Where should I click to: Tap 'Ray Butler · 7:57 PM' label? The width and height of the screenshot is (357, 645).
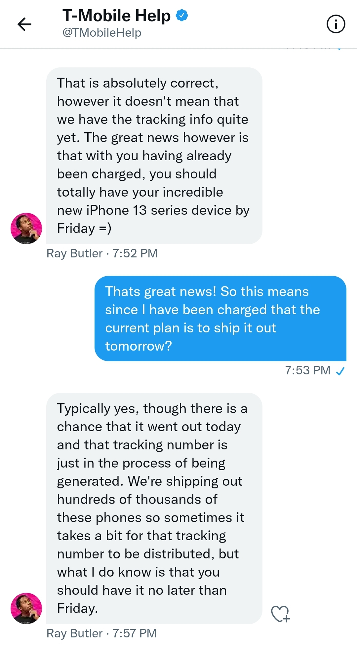click(x=102, y=633)
